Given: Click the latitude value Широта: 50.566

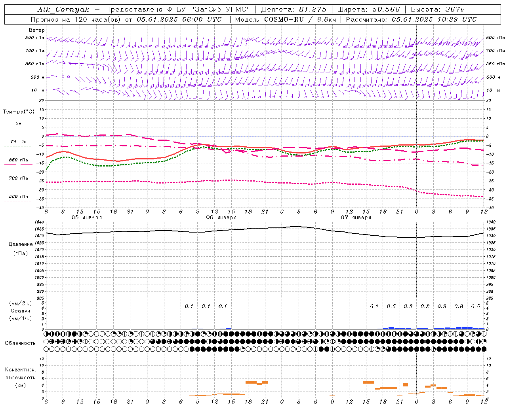Looking at the screenshot, I should tap(369, 9).
